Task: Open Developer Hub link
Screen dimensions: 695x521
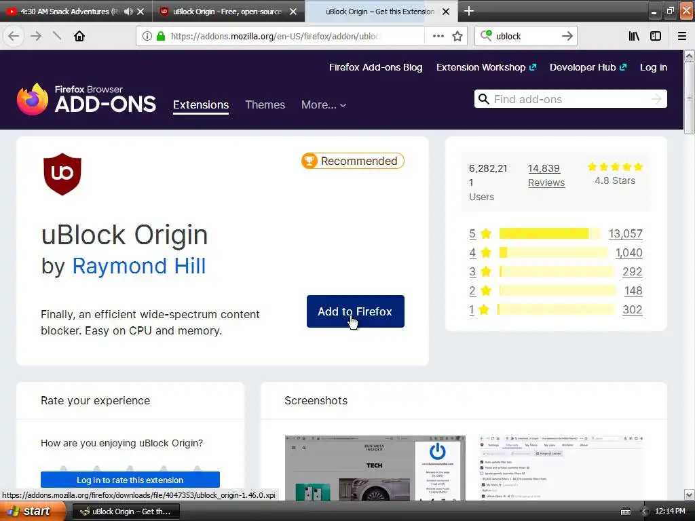Action: [588, 67]
